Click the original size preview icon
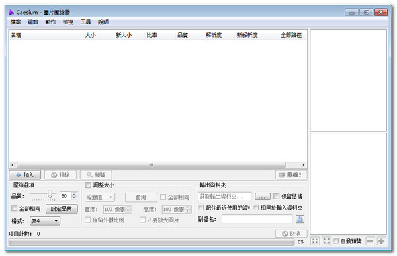This screenshot has width=397, height=256. [326, 241]
